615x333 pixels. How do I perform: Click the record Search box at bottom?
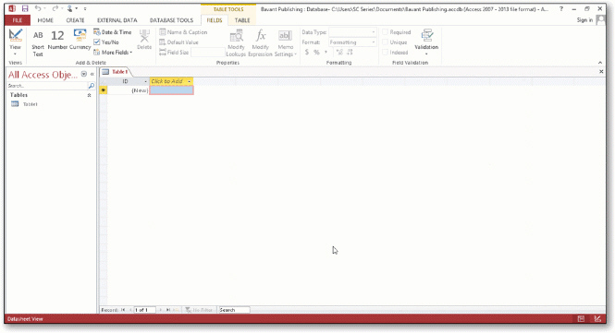tap(234, 310)
